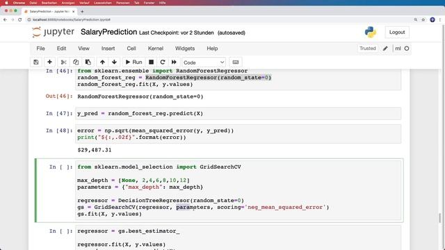
Task: Click the kernel idle circle indicator
Action: 406,49
